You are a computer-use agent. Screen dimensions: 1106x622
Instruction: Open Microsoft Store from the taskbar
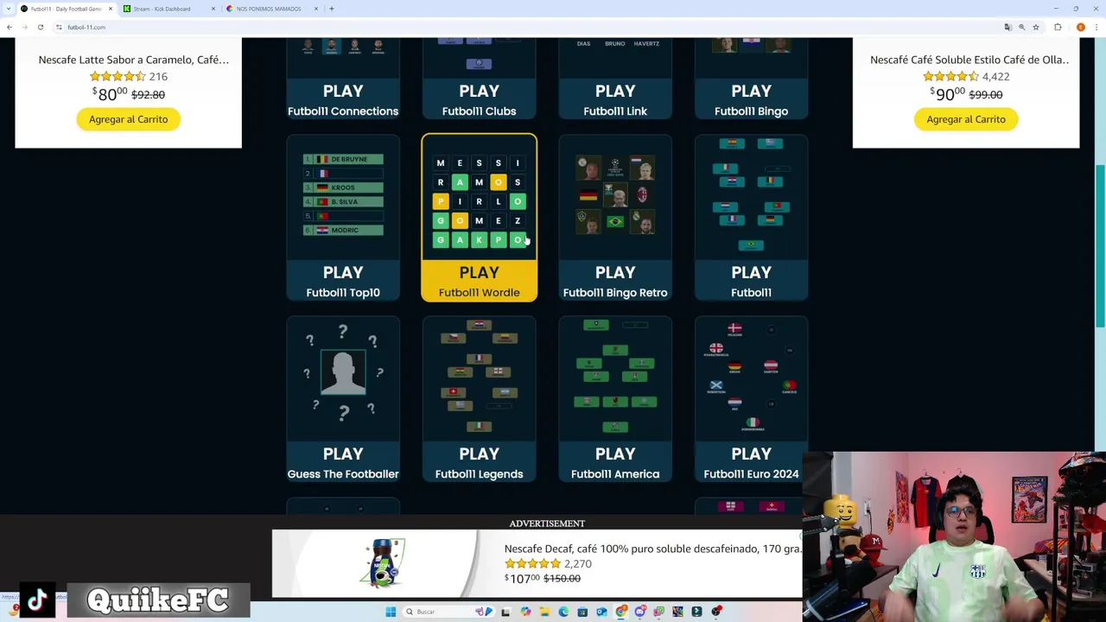(582, 612)
